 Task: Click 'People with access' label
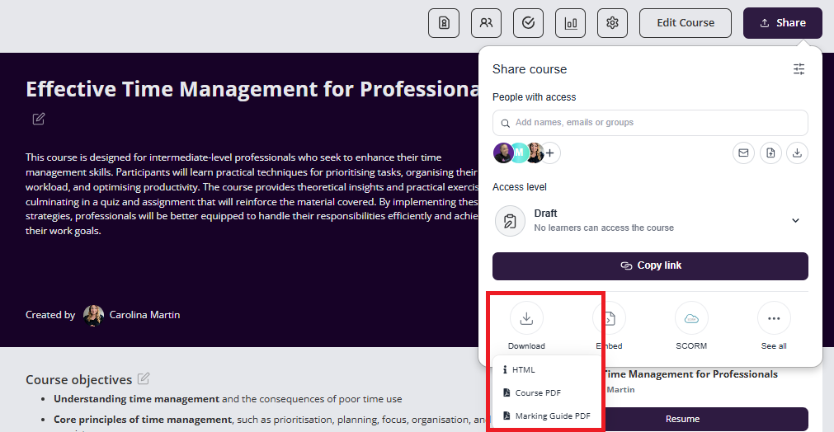click(x=534, y=97)
